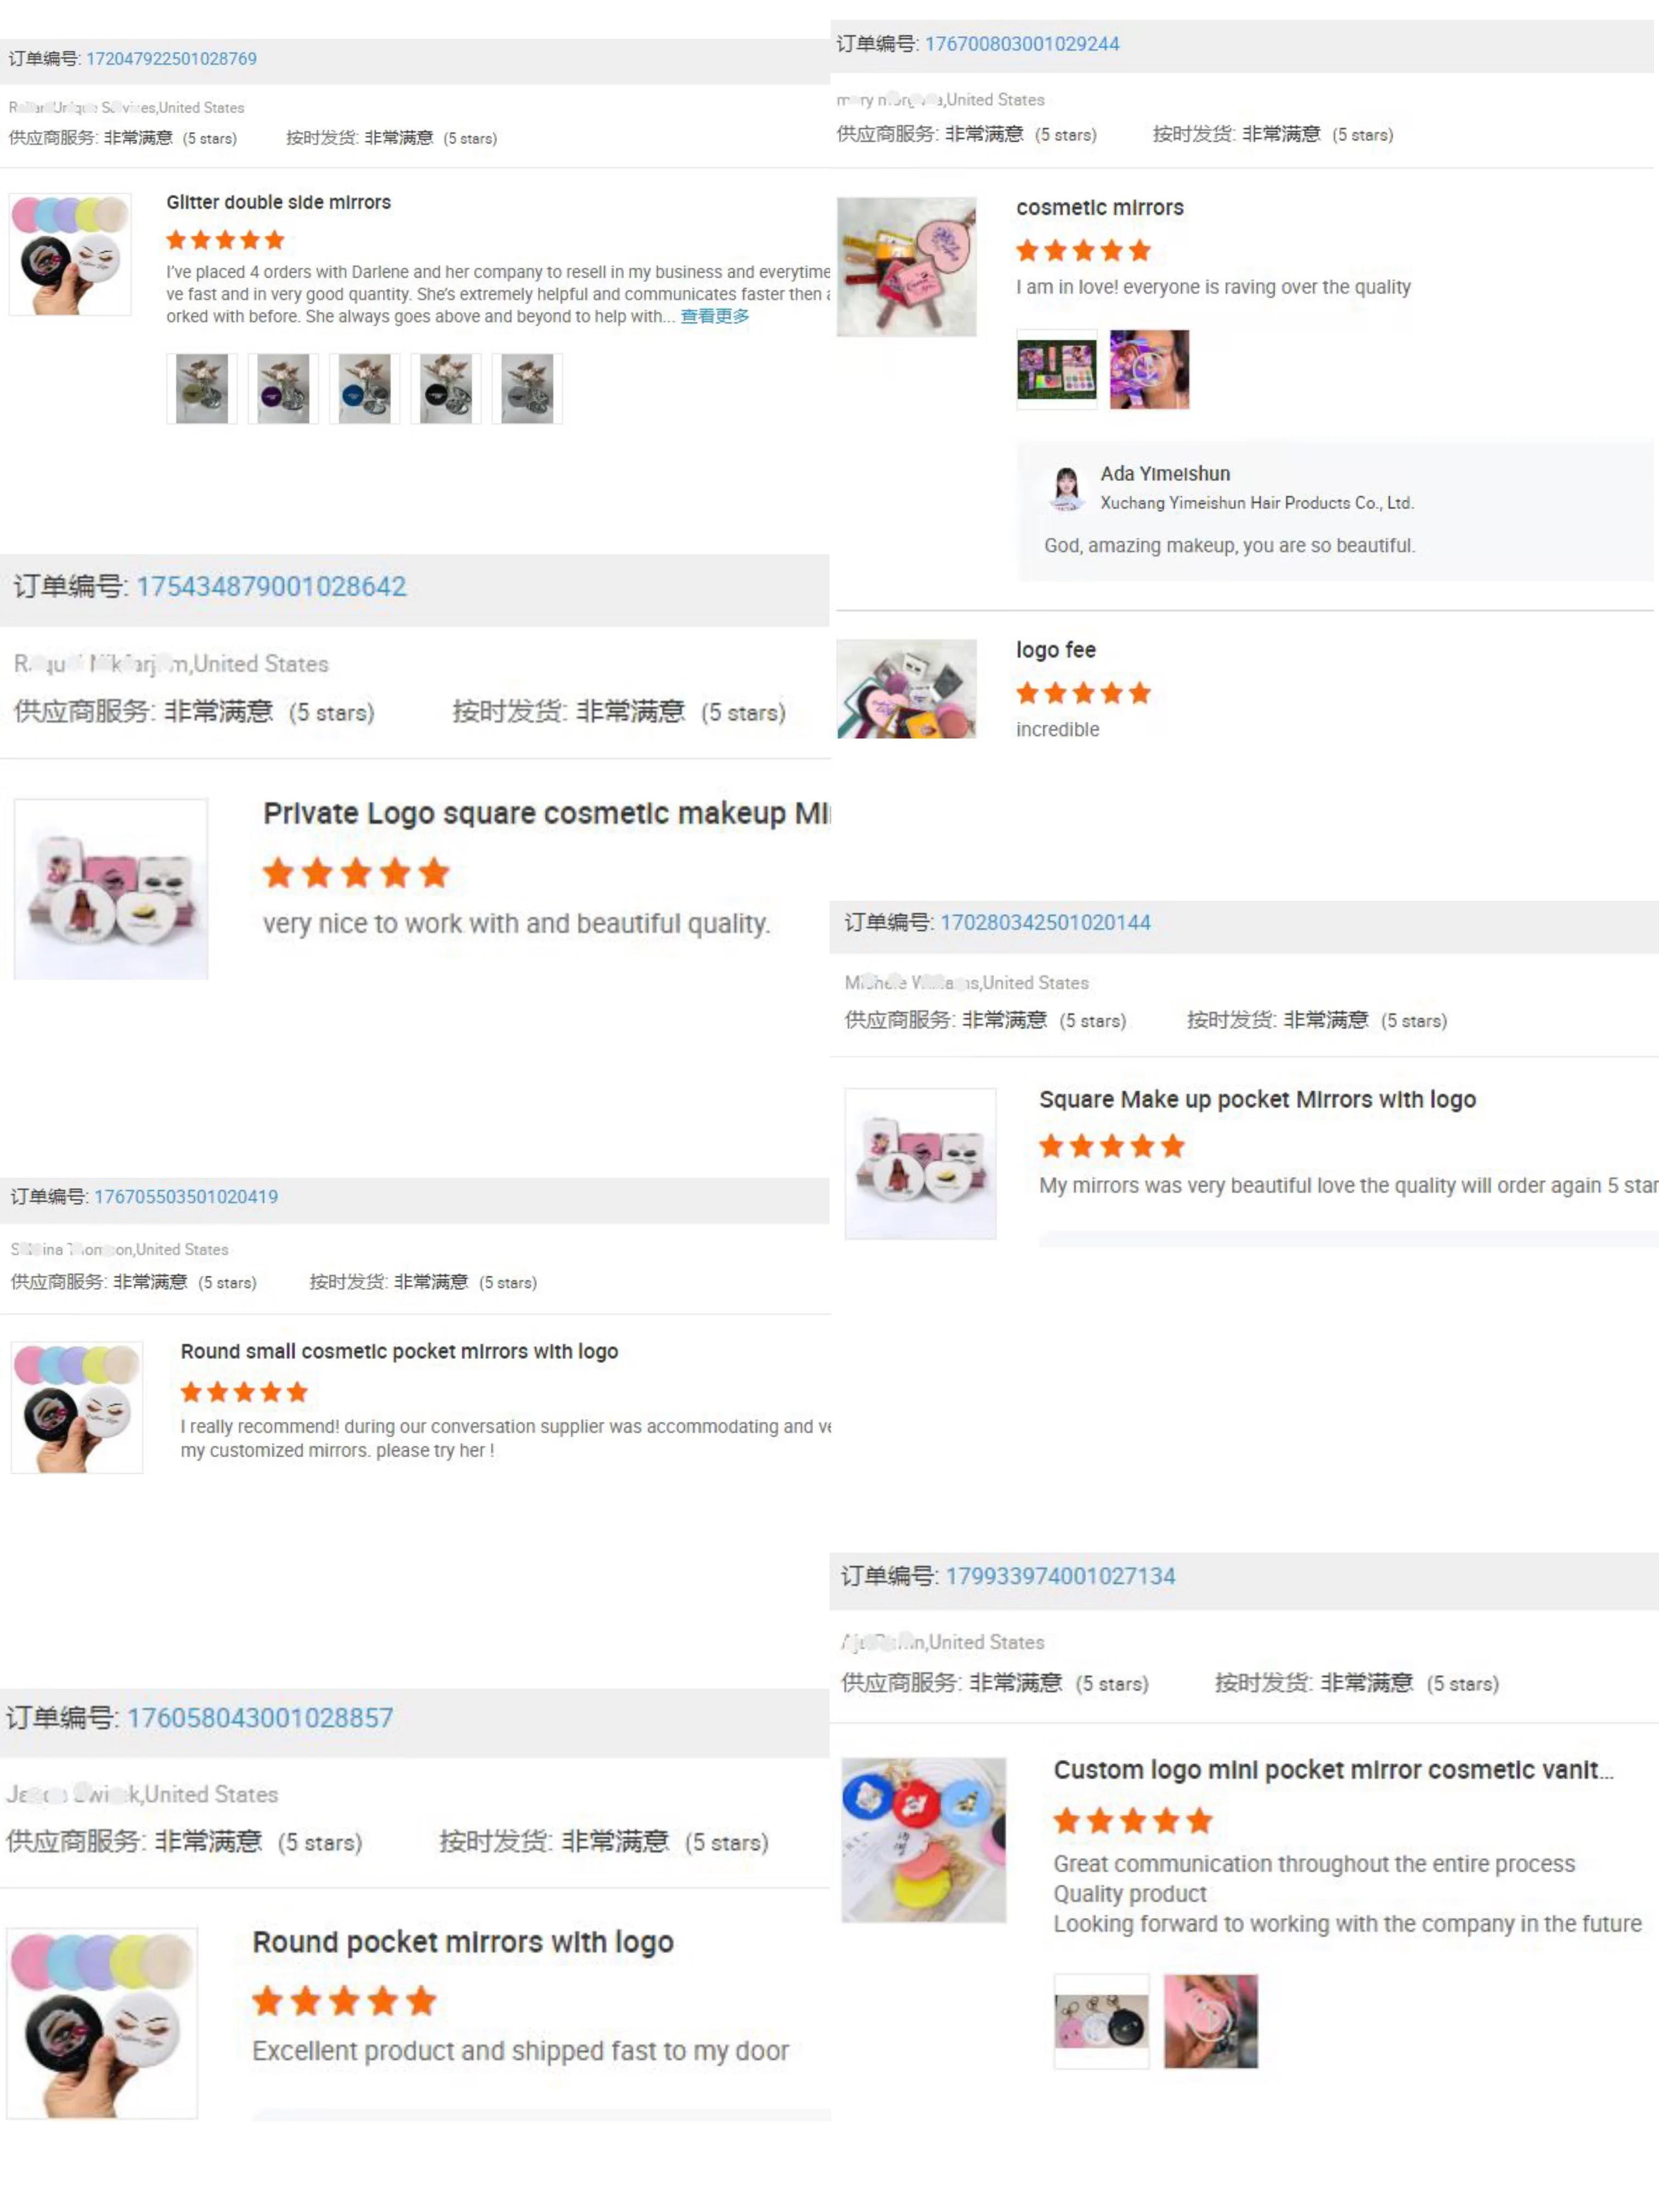This screenshot has height=2212, width=1659.
Task: Open Glitter double side mirrors product image
Action: click(x=70, y=255)
